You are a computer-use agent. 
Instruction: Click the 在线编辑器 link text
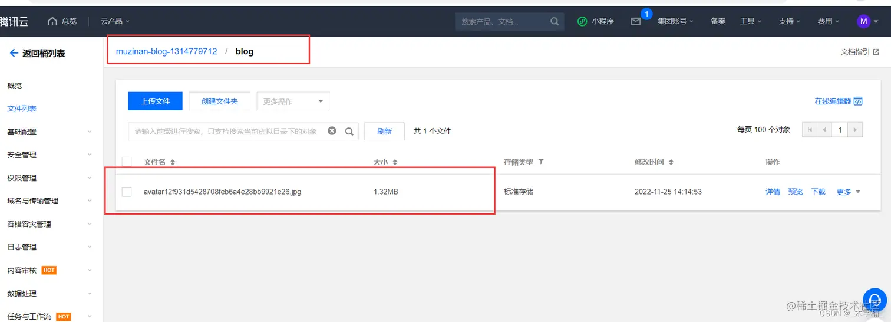[x=833, y=101]
